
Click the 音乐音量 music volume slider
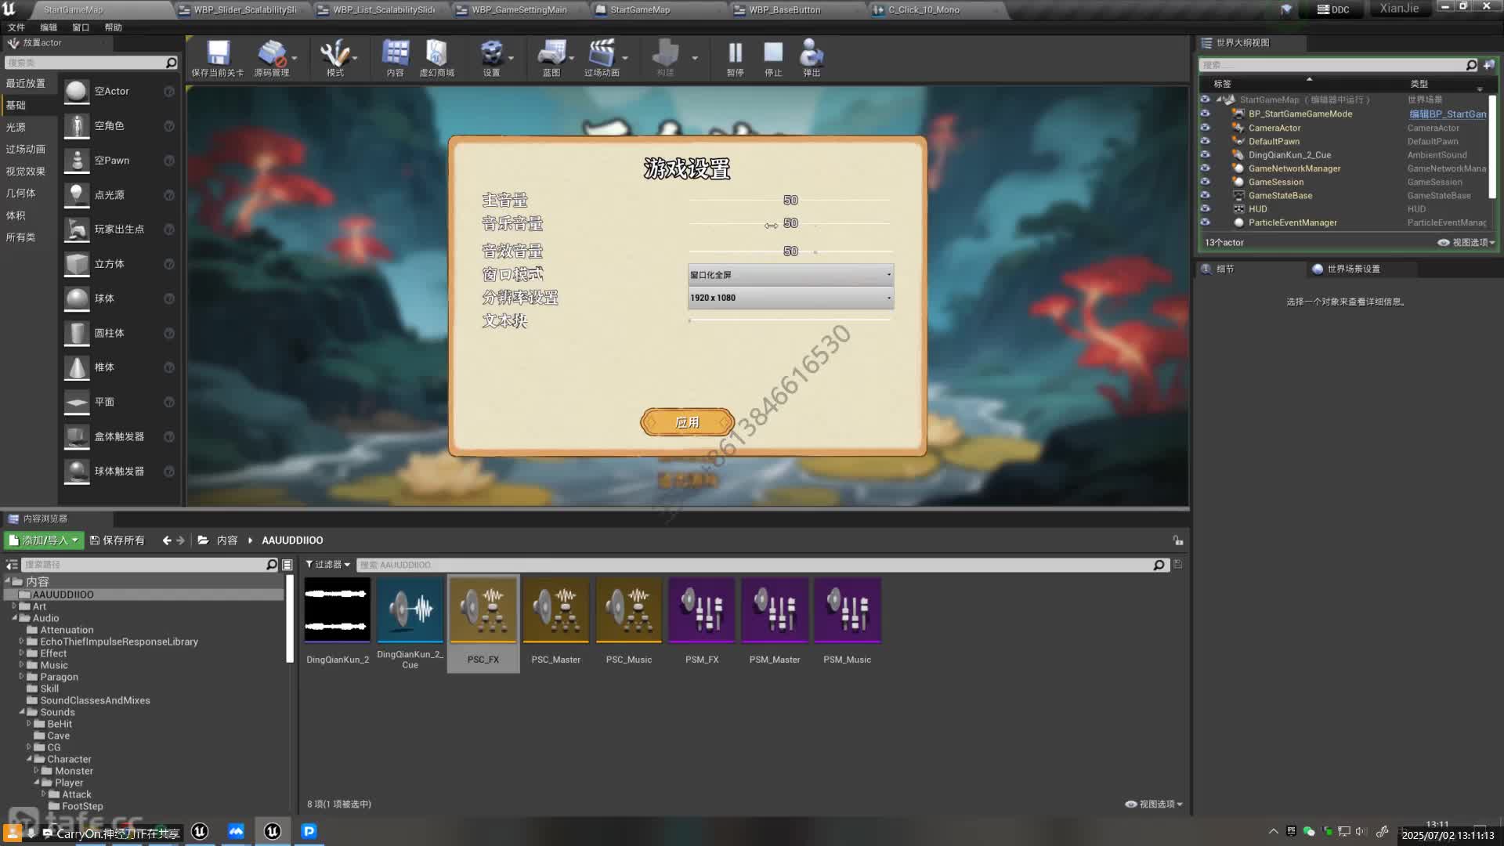(789, 224)
